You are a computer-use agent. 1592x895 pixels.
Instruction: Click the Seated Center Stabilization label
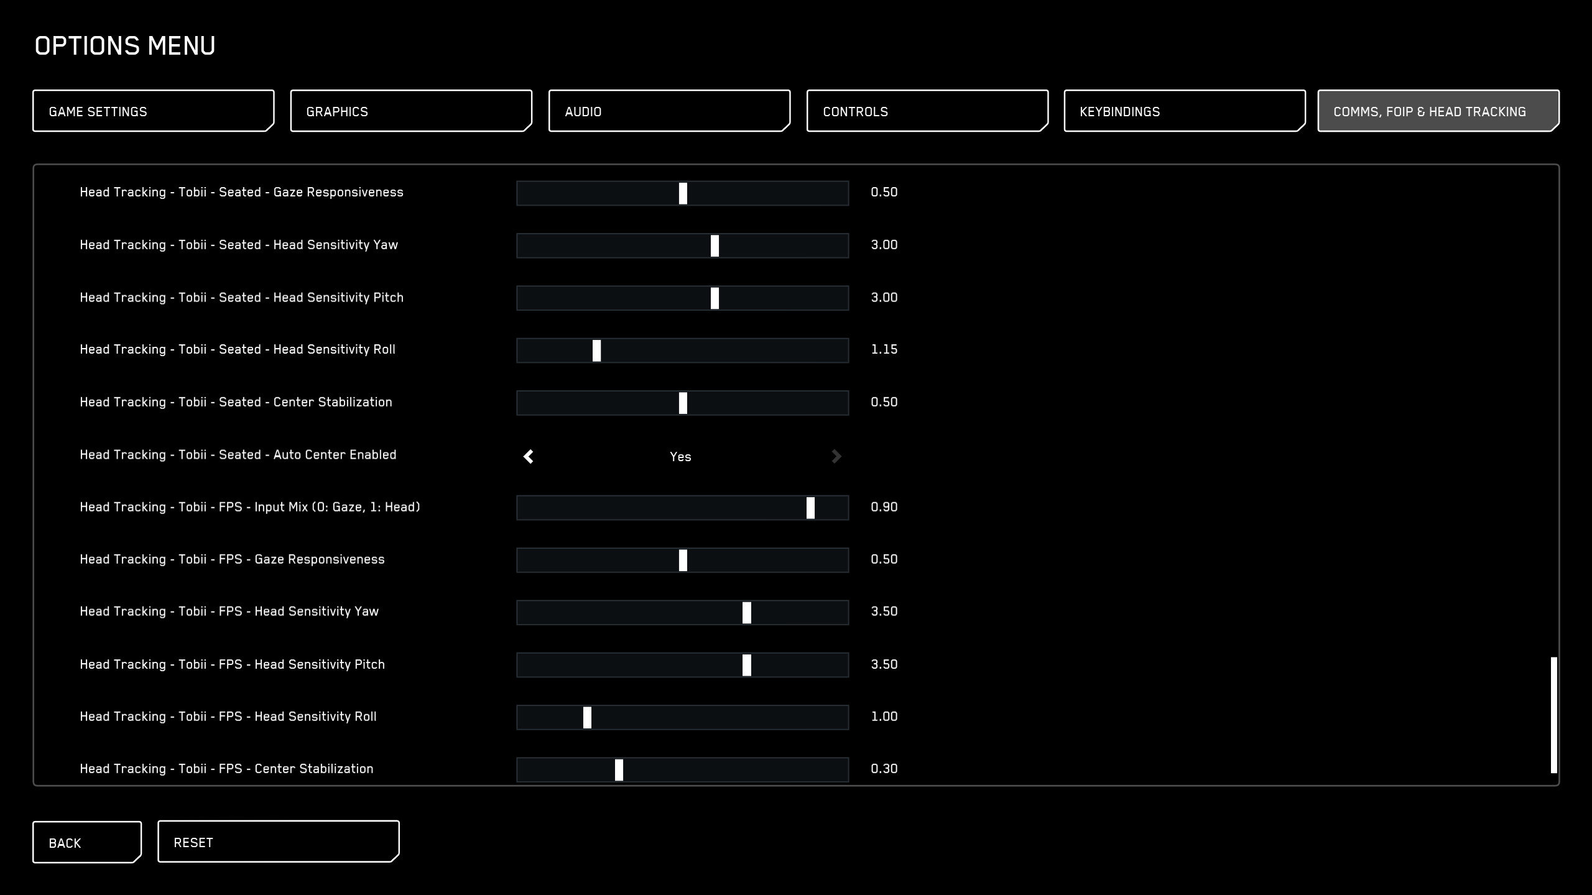click(236, 402)
